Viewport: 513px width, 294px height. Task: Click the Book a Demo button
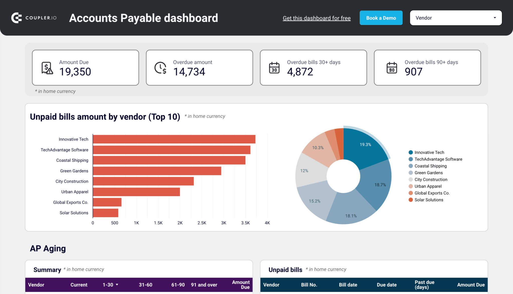pyautogui.click(x=381, y=18)
